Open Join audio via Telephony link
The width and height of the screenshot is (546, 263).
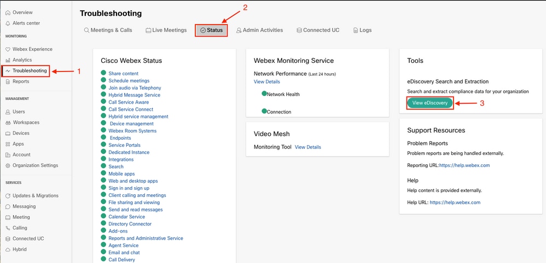coord(135,88)
